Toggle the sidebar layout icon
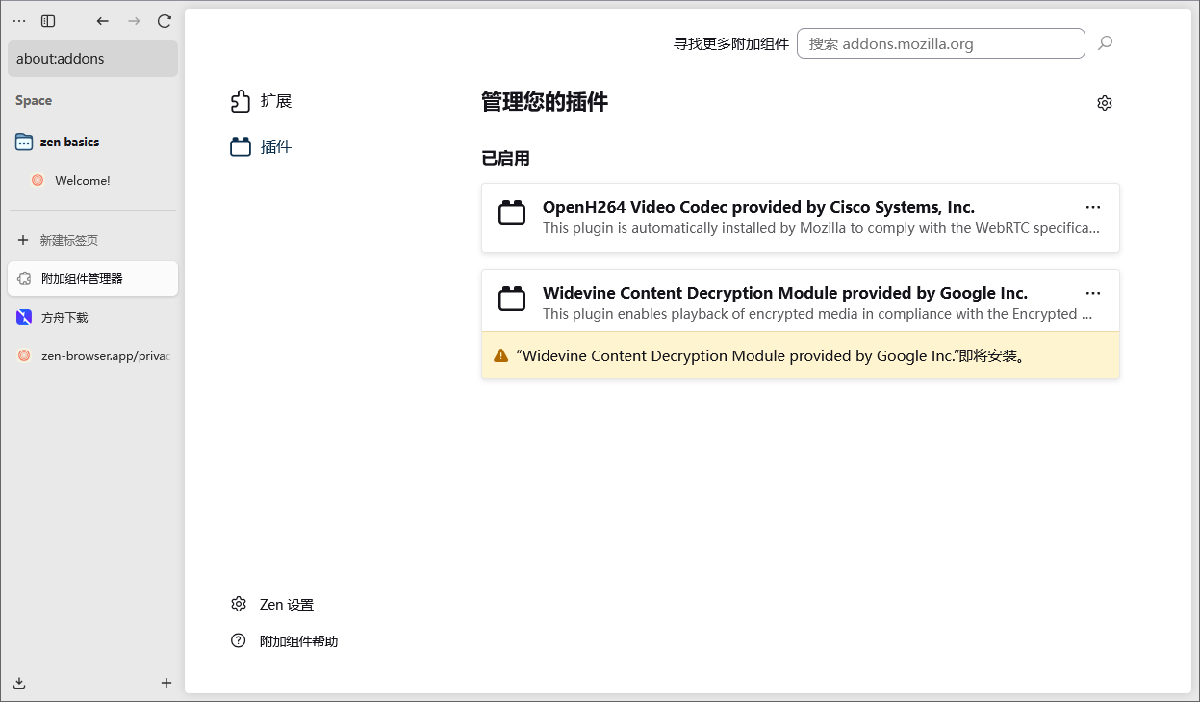Screen dimensions: 1200x702 pyautogui.click(x=47, y=21)
